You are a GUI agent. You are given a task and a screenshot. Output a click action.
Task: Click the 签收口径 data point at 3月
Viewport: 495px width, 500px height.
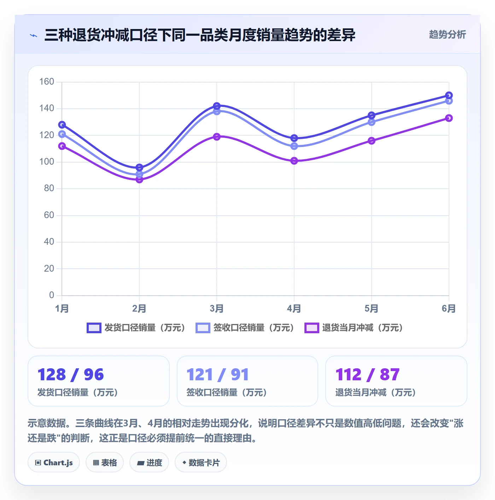click(x=217, y=112)
